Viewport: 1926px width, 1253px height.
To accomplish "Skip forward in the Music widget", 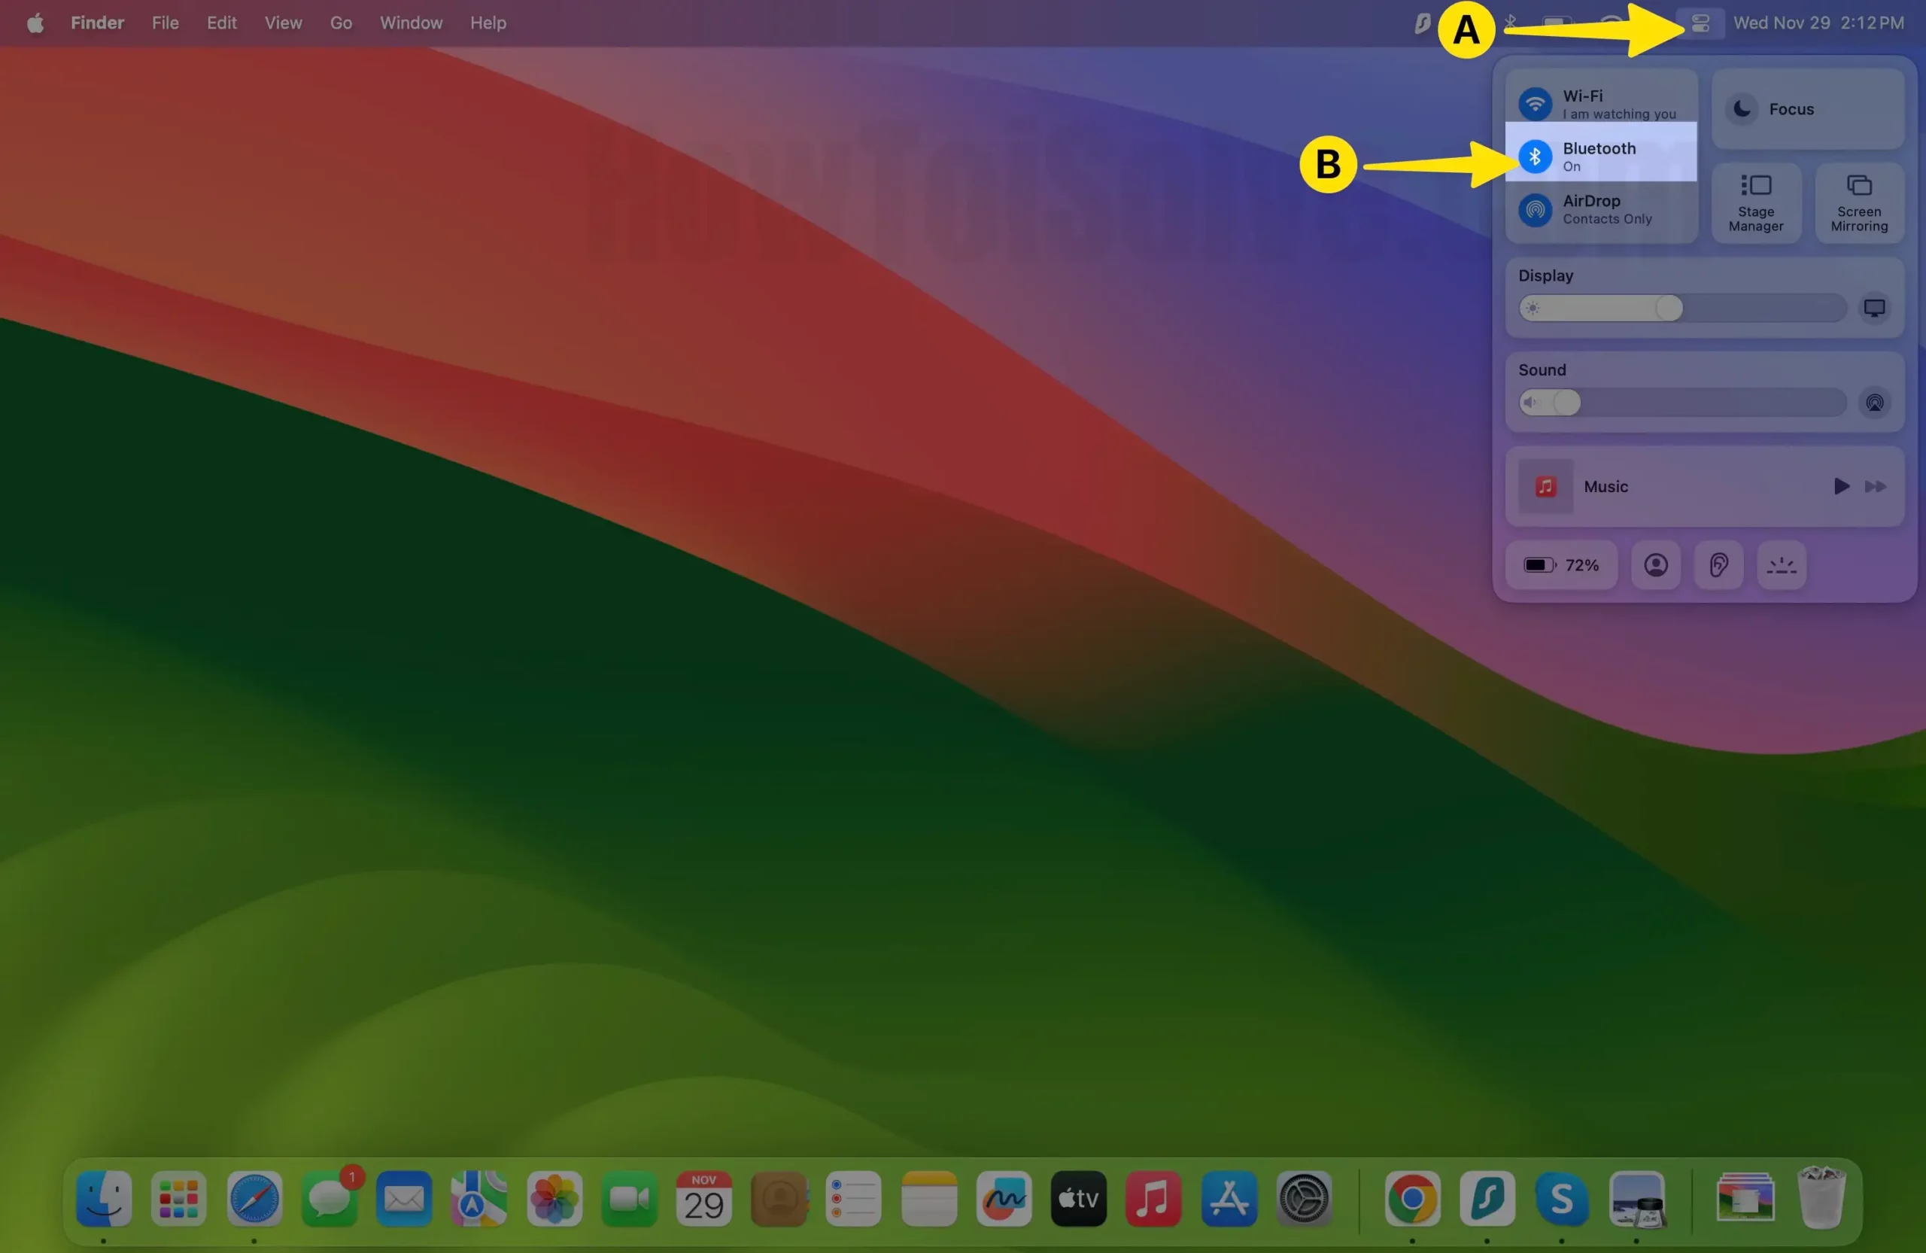I will (x=1875, y=485).
